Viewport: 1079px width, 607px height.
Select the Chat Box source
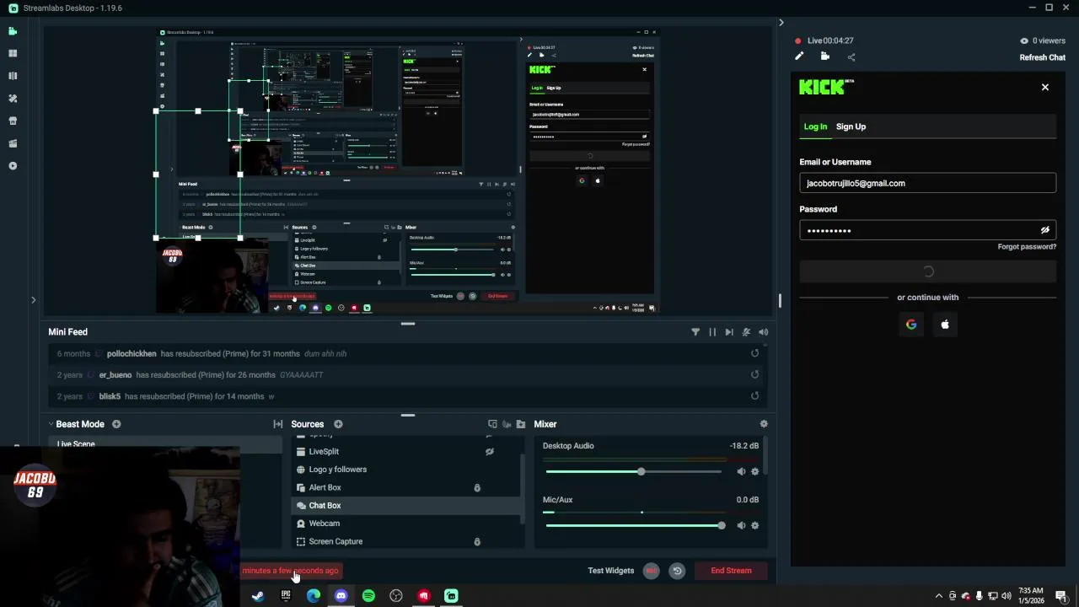[406, 505]
